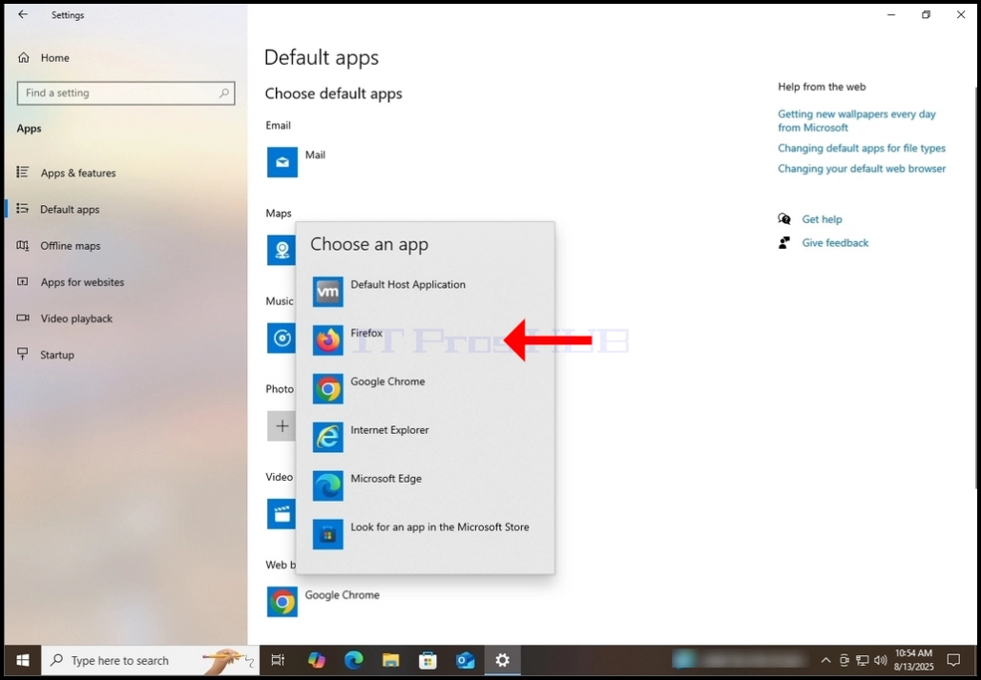This screenshot has width=981, height=680.
Task: Open Changing your default web browser link
Action: tap(862, 169)
